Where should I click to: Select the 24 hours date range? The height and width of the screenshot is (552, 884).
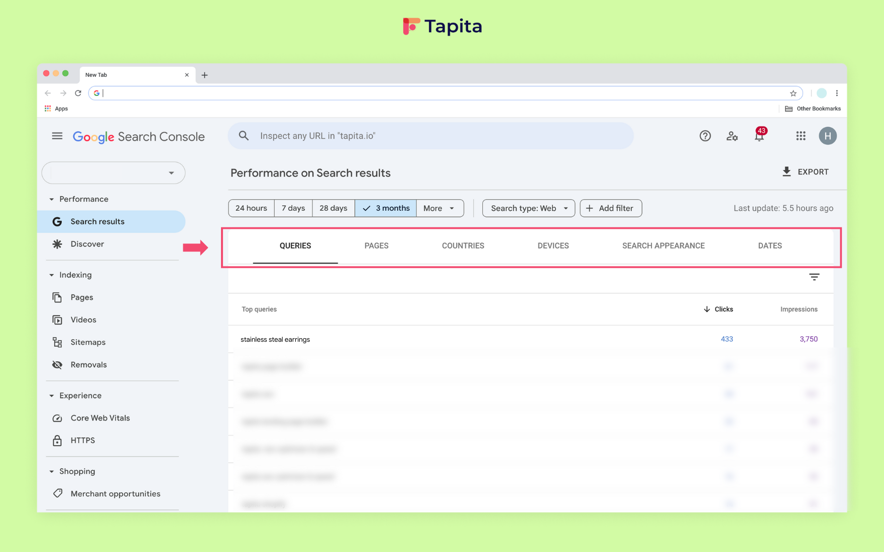coord(251,208)
